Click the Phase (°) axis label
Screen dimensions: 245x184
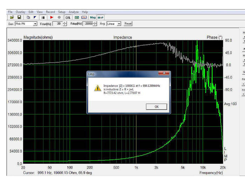click(214, 37)
